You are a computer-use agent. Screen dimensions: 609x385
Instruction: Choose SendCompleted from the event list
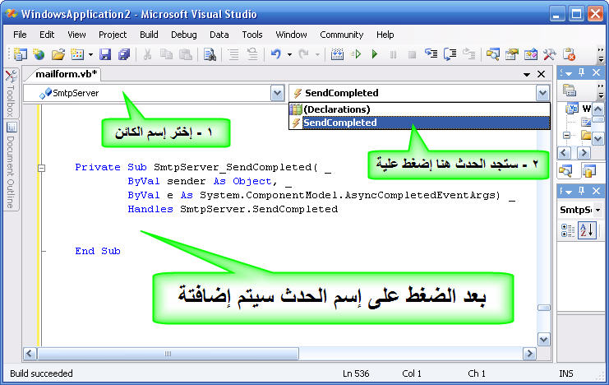[x=340, y=123]
